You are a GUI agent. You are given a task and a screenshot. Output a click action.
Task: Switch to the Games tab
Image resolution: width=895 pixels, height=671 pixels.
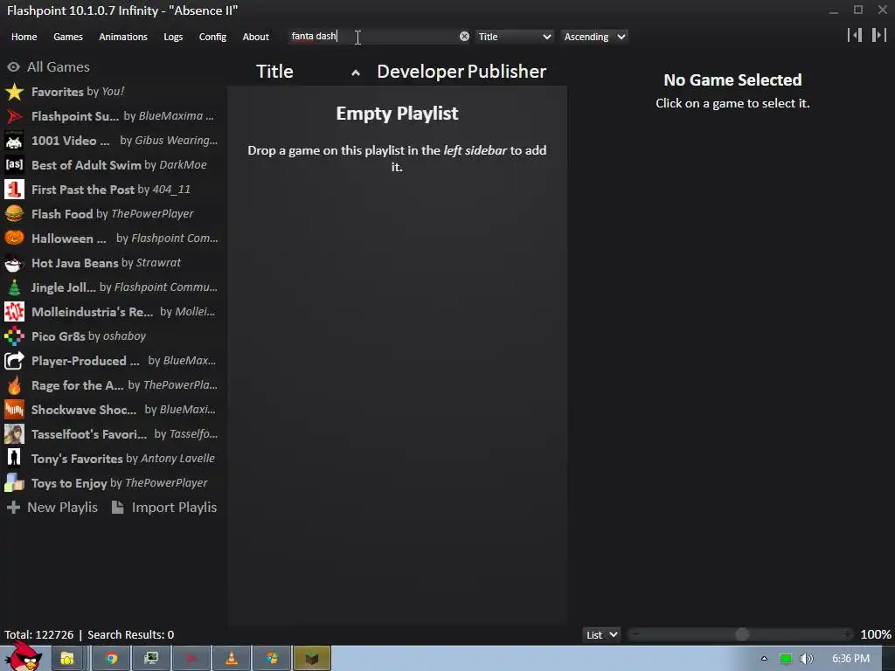[68, 37]
